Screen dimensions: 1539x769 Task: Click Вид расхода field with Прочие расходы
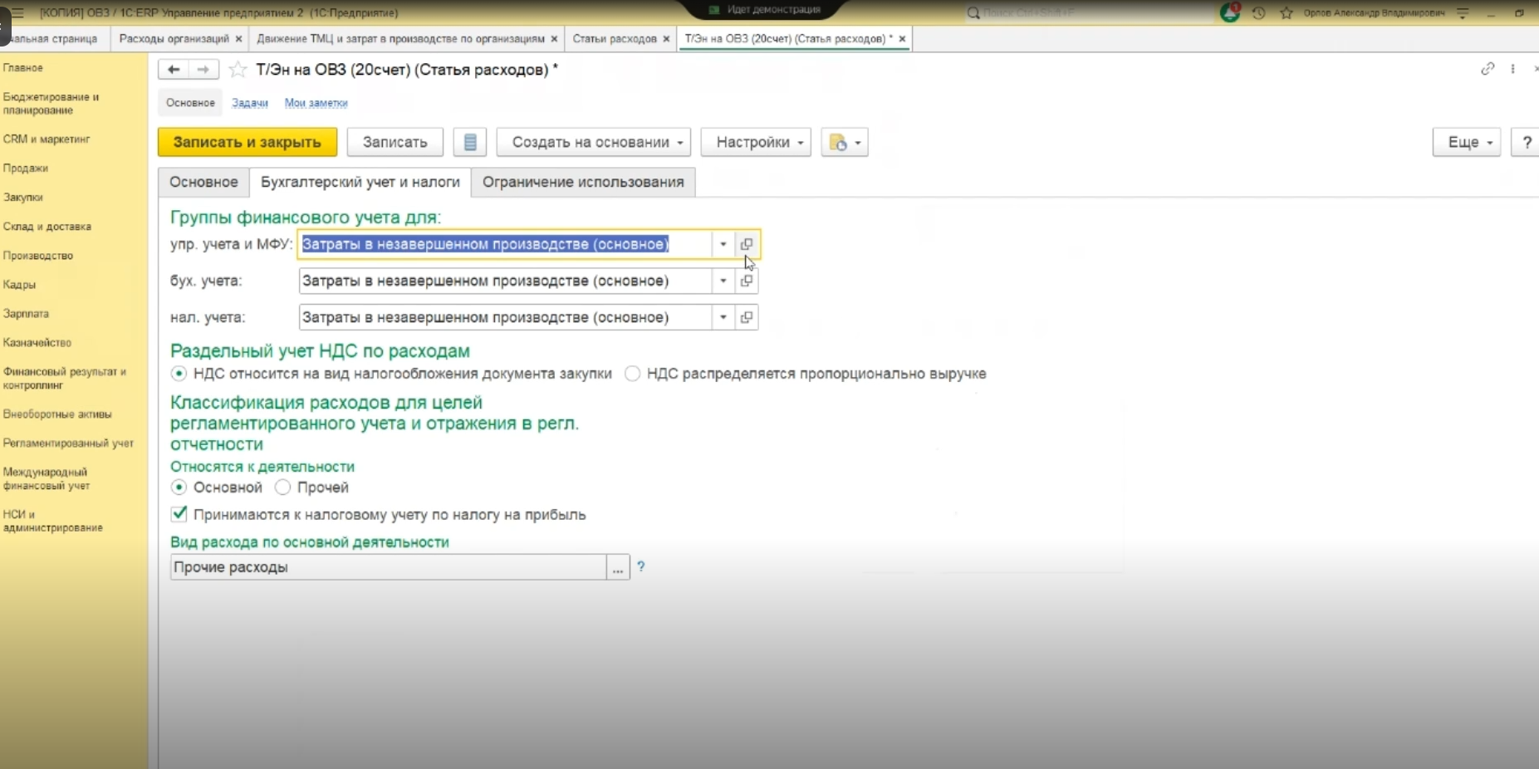pyautogui.click(x=389, y=568)
